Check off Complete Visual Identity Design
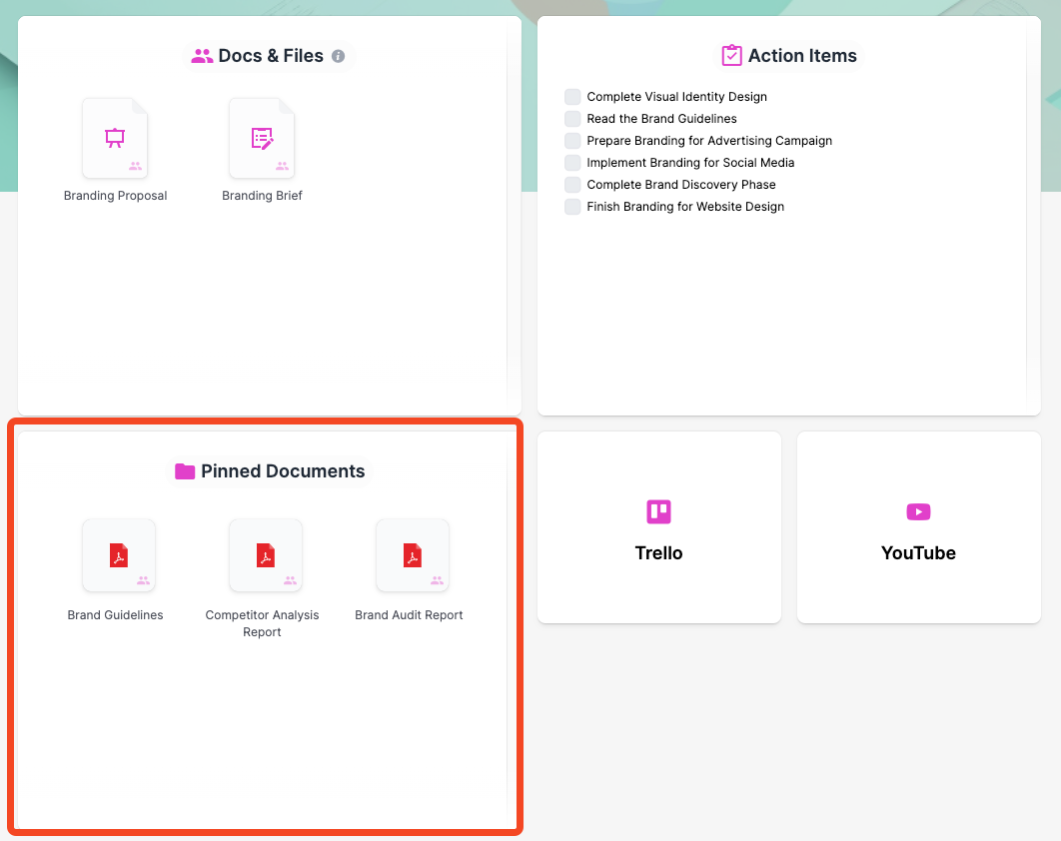This screenshot has height=841, width=1061. (572, 97)
